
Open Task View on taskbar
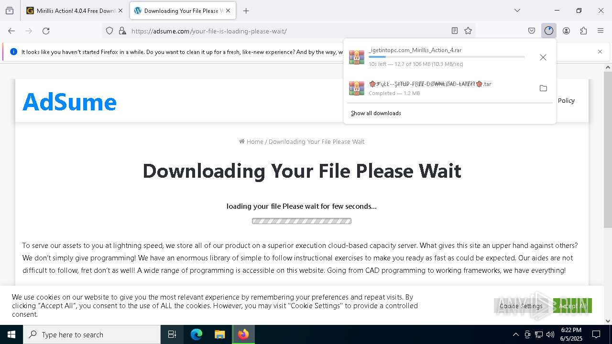[172, 334]
